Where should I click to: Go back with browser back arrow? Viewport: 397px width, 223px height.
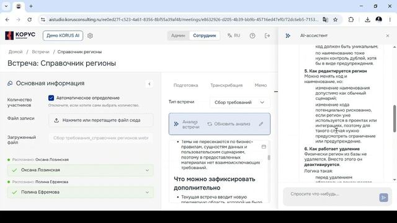click(x=7, y=19)
